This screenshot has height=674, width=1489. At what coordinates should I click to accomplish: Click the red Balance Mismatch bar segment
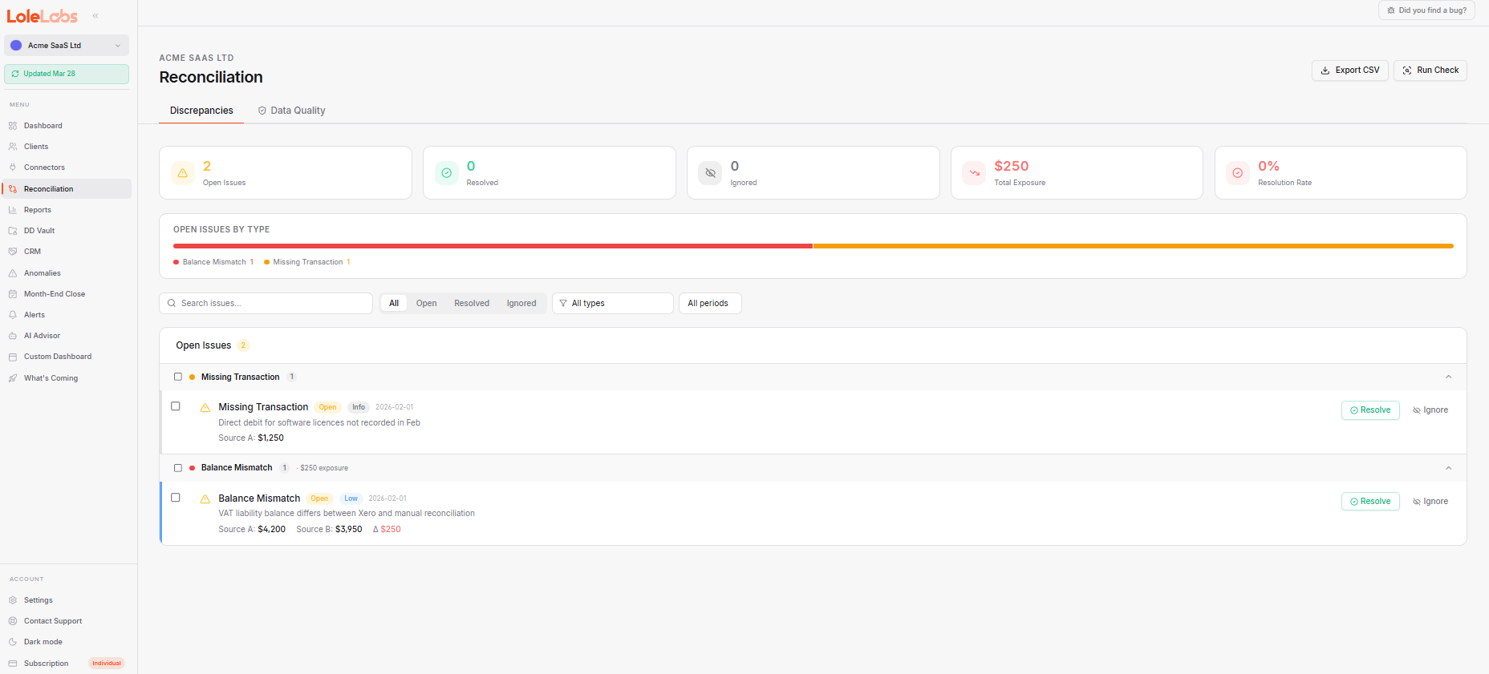(493, 246)
